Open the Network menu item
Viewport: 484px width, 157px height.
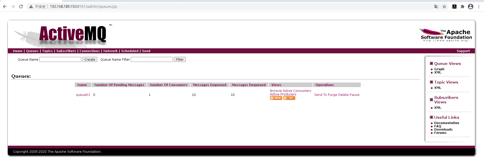(x=110, y=51)
